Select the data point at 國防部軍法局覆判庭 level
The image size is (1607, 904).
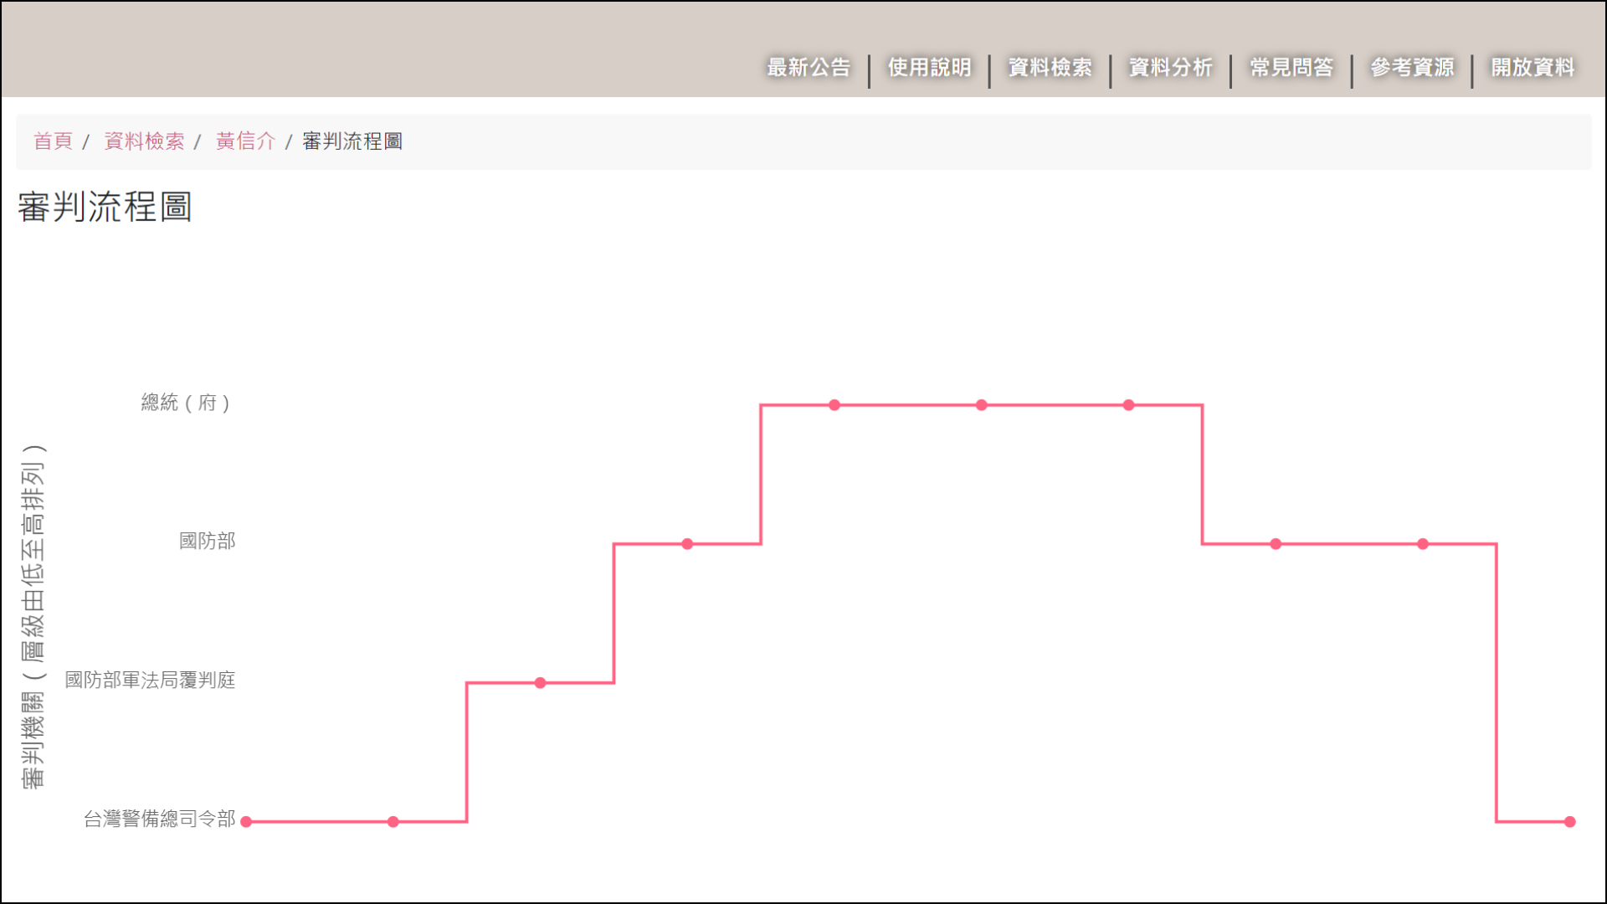541,683
